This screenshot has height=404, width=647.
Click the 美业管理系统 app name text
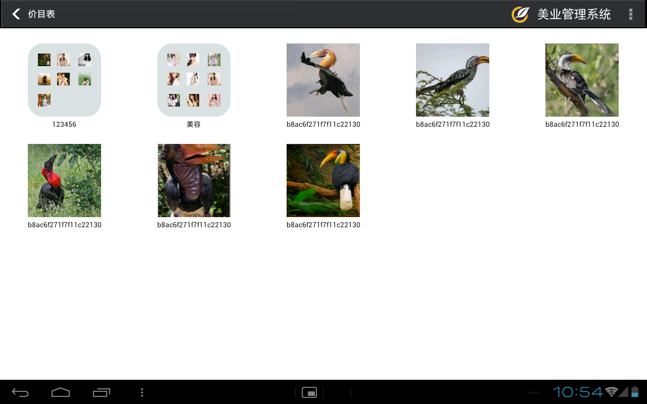[574, 14]
